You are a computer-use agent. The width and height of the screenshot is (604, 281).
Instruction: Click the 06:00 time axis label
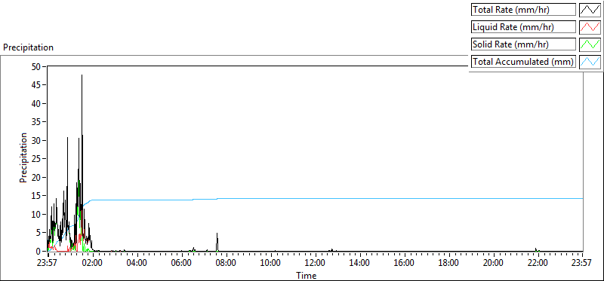pos(182,264)
